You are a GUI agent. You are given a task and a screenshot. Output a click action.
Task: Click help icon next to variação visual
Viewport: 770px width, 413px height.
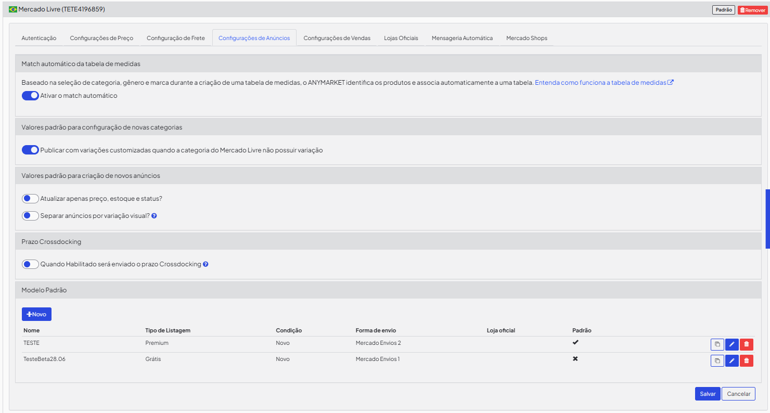click(x=154, y=216)
